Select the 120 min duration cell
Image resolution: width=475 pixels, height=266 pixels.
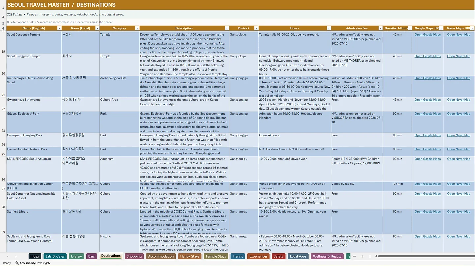tap(397, 186)
